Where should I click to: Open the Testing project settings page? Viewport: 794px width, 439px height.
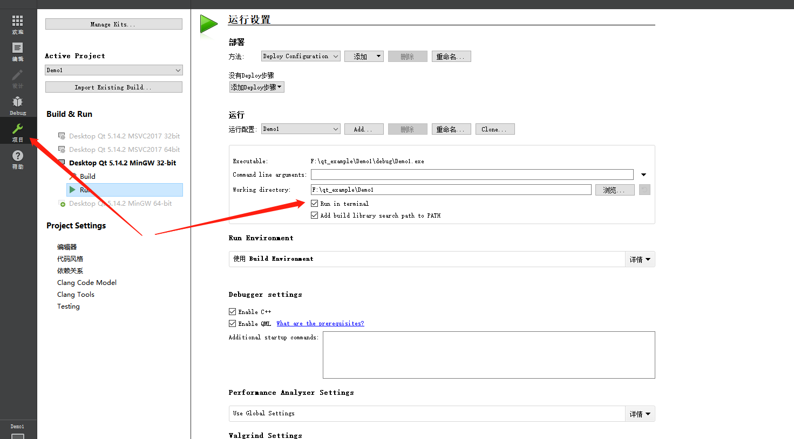[68, 306]
